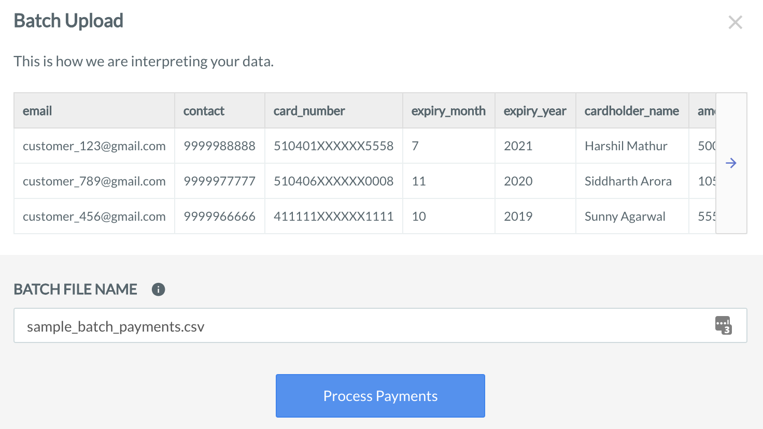Viewport: 763px width, 429px height.
Task: Select customer_123@gmail.com in the first row
Action: click(94, 146)
